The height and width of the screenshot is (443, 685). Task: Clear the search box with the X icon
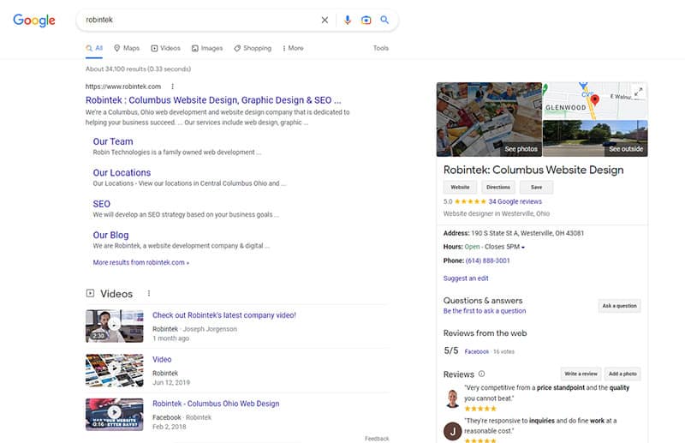[x=325, y=21]
